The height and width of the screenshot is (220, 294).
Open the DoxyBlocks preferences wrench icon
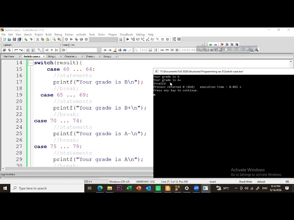coord(39,50)
